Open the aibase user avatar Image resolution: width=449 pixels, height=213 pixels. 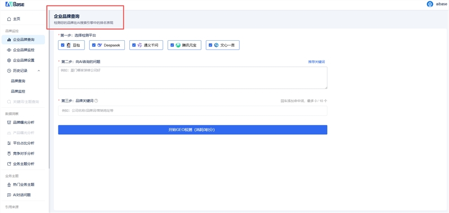pos(430,4)
